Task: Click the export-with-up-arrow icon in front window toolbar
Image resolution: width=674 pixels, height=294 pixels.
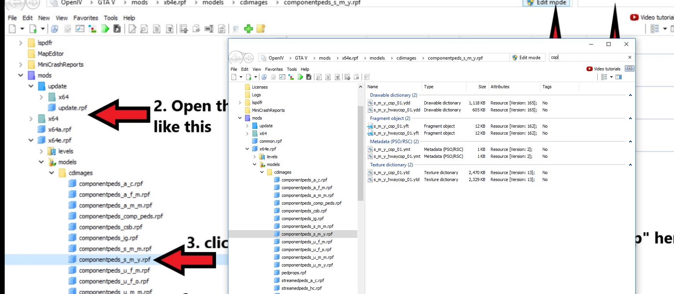Action: pos(347,77)
